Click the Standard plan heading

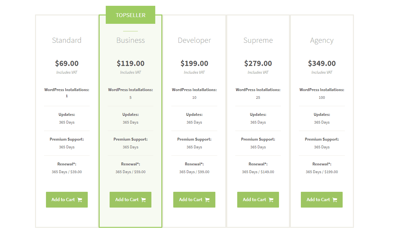click(67, 40)
